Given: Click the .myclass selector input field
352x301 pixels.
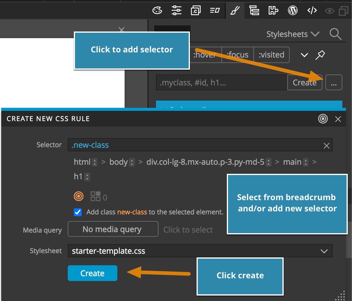Looking at the screenshot, I should [222, 82].
